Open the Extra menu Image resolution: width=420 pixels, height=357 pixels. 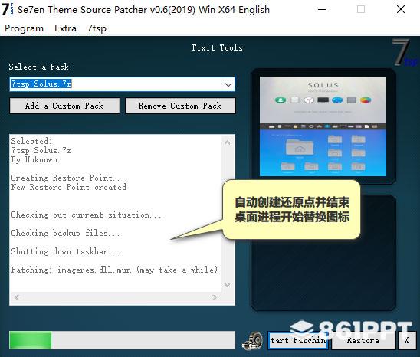coord(65,28)
